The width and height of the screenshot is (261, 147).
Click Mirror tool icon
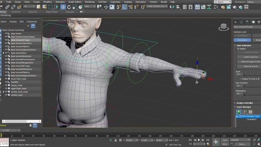tap(172, 7)
